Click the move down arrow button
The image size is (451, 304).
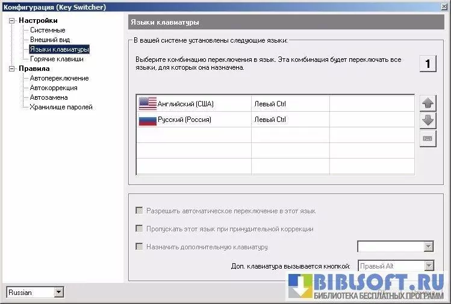(x=428, y=120)
